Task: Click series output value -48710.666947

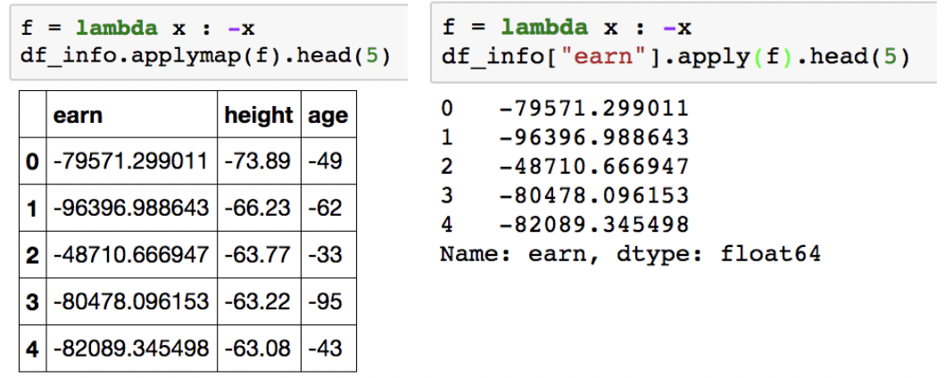Action: tap(594, 167)
